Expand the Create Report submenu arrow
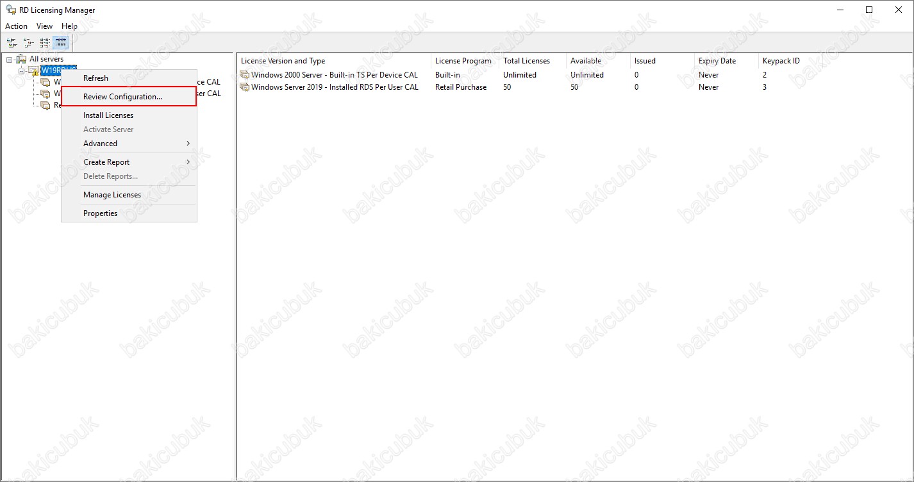 188,162
